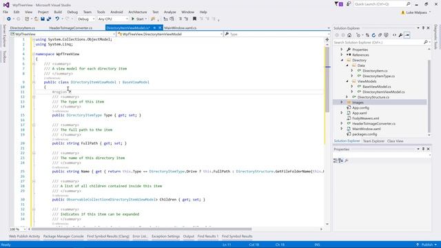Select BaseViewModel.cs in Solution Explorer

point(377,87)
